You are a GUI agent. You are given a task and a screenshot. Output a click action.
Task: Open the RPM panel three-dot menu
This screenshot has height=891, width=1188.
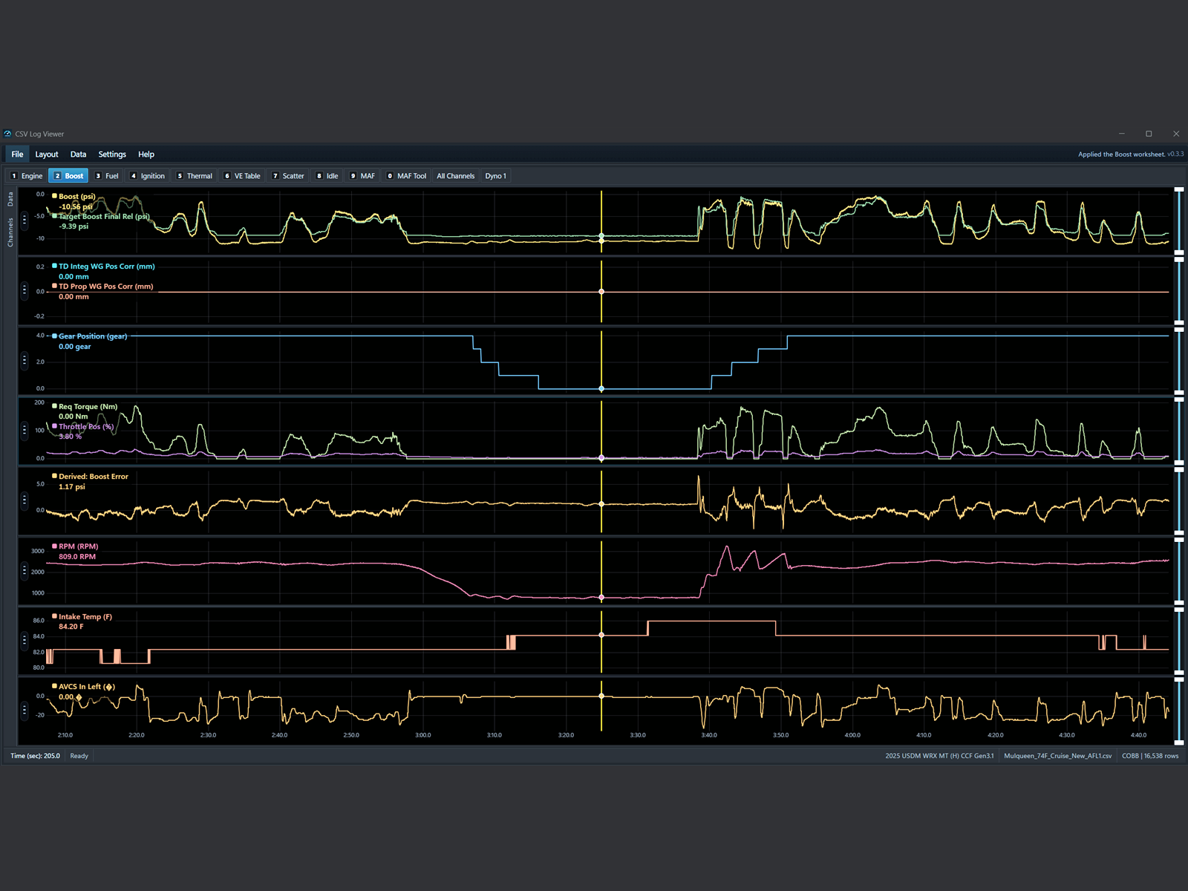pos(25,570)
